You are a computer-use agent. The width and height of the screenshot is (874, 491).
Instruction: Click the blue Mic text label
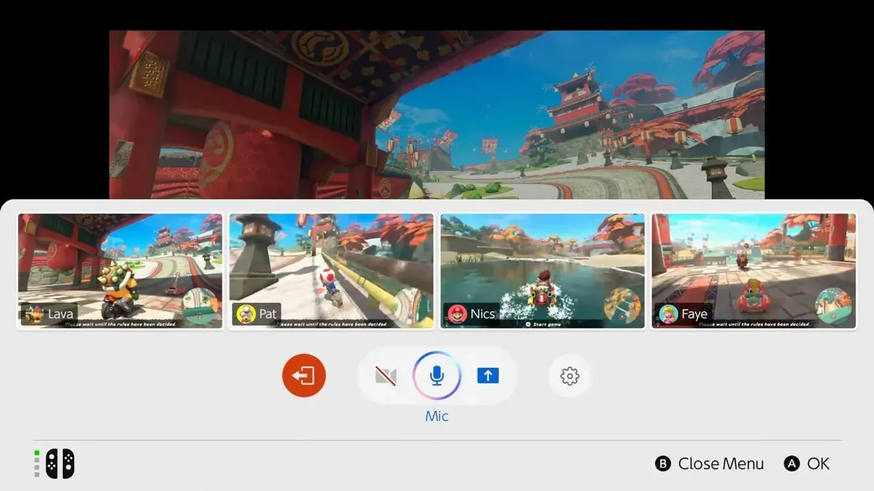(x=436, y=416)
